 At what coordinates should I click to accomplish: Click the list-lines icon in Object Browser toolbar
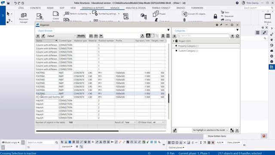163,36
